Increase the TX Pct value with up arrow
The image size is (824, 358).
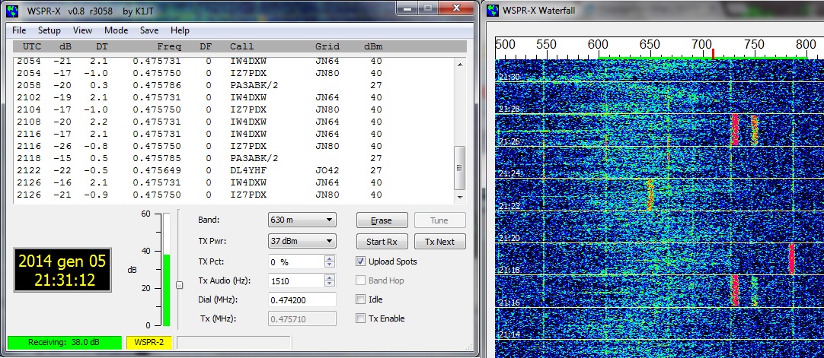point(330,258)
